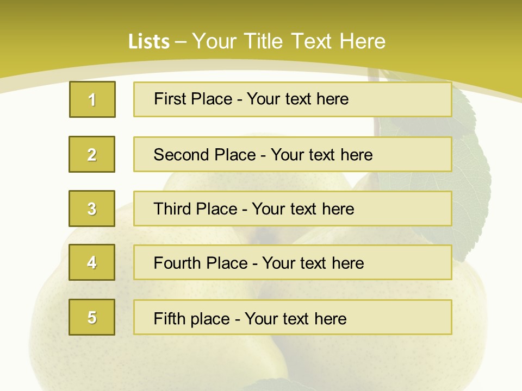Click the bold word 'Lists' in title
This screenshot has height=391, width=522.
(149, 42)
